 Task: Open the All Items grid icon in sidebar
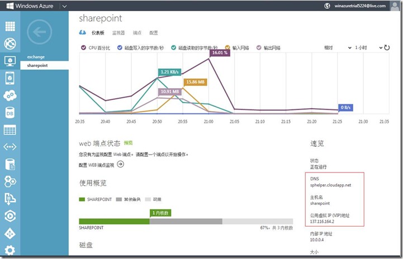[x=10, y=26]
